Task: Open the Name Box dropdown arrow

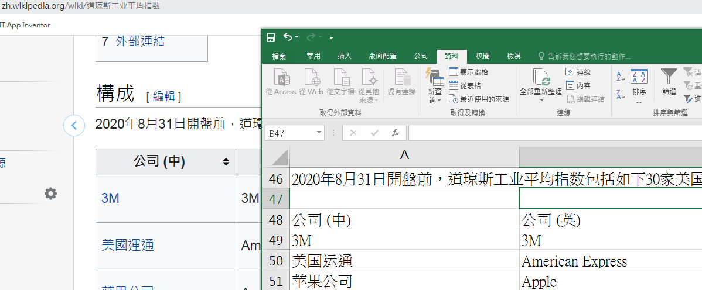Action: tap(319, 133)
